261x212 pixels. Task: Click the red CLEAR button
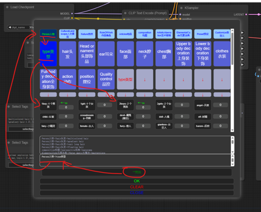[x=137, y=187]
